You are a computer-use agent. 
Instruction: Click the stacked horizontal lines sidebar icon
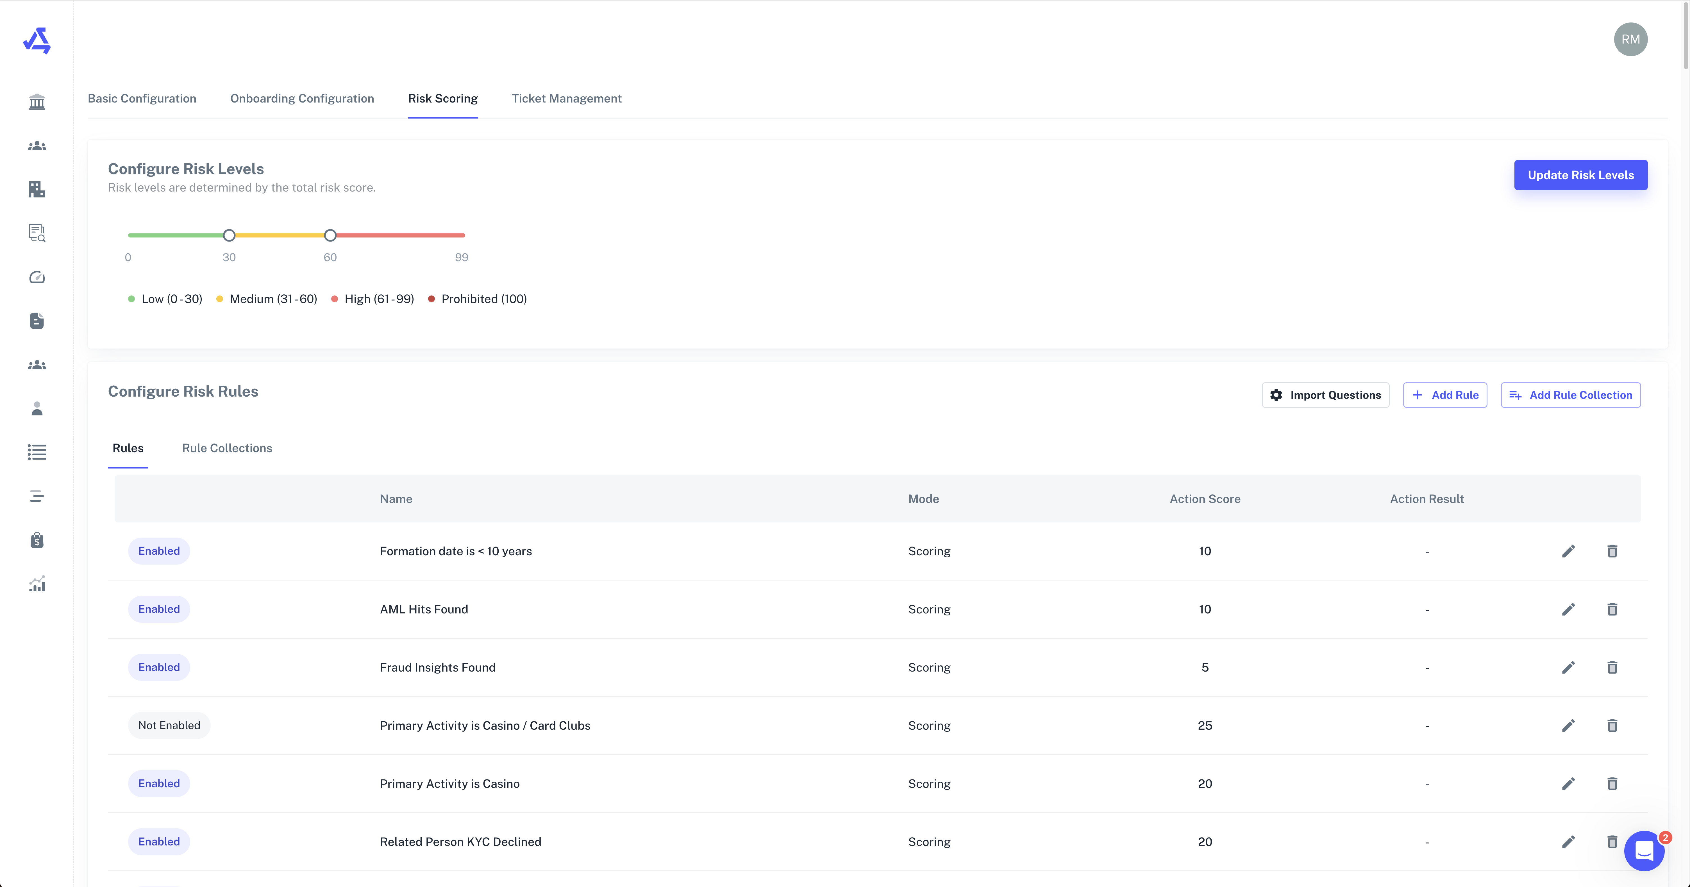click(x=37, y=496)
